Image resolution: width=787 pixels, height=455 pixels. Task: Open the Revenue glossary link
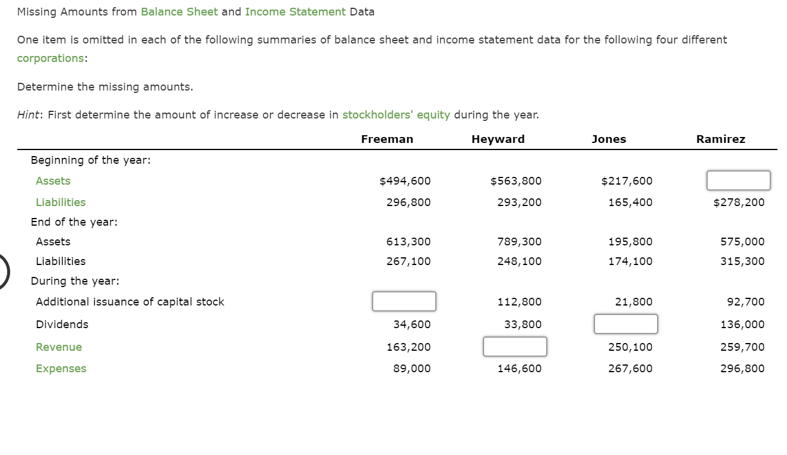pos(58,347)
